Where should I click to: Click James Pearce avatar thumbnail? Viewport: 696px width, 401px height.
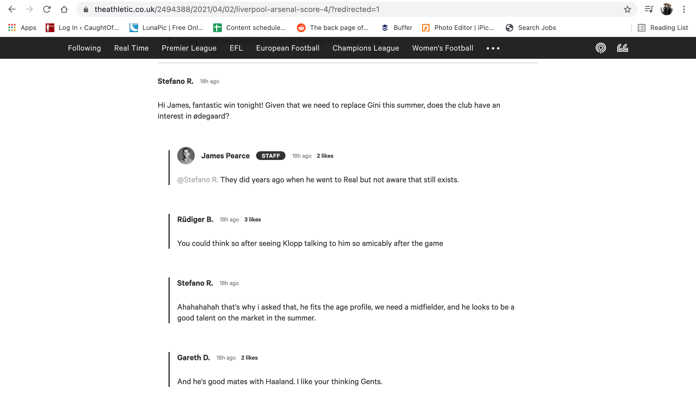point(186,156)
